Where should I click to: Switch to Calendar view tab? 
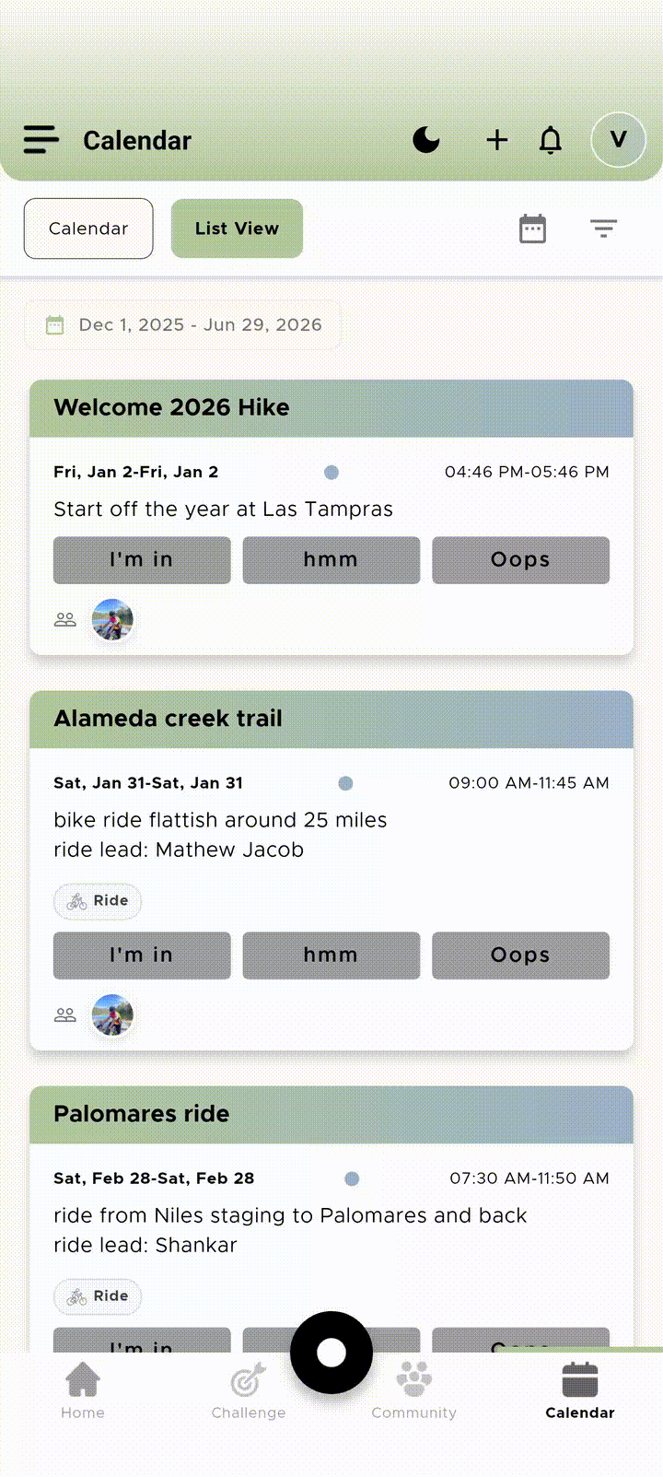[88, 229]
